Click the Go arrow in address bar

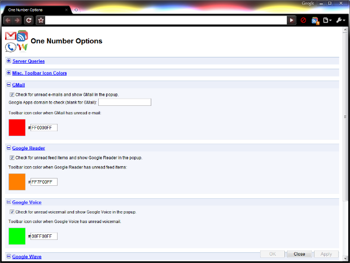(291, 20)
